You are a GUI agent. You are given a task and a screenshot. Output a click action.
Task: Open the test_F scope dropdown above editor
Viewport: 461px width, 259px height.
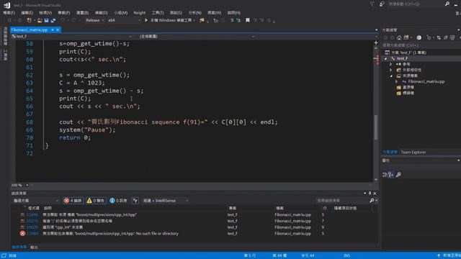(x=71, y=36)
